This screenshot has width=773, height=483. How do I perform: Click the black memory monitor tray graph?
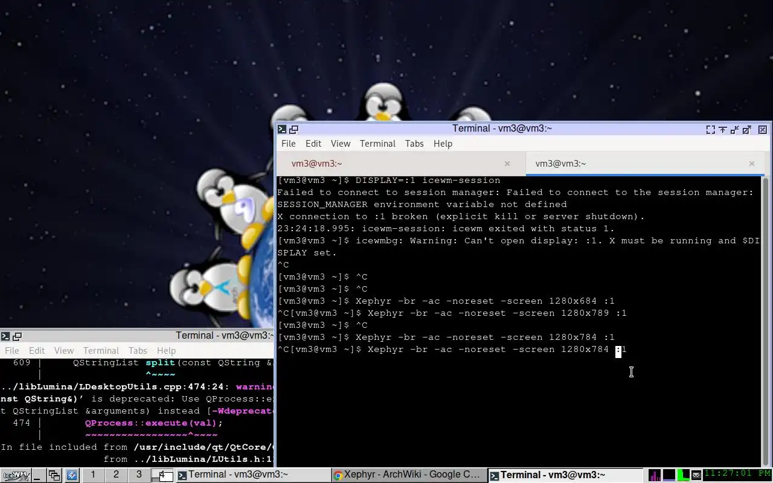(x=669, y=475)
